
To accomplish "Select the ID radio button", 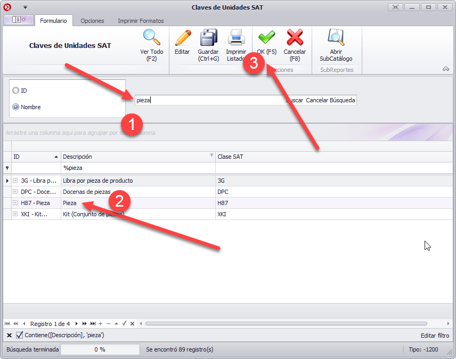I will coord(15,91).
